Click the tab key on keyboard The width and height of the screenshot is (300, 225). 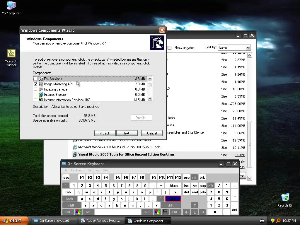pos(68,192)
